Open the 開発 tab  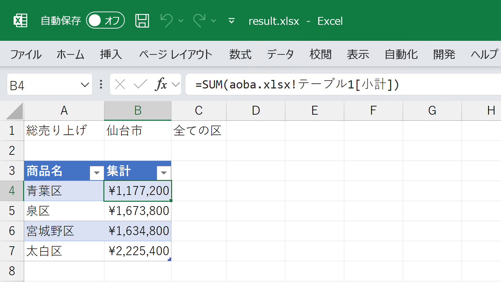click(444, 54)
